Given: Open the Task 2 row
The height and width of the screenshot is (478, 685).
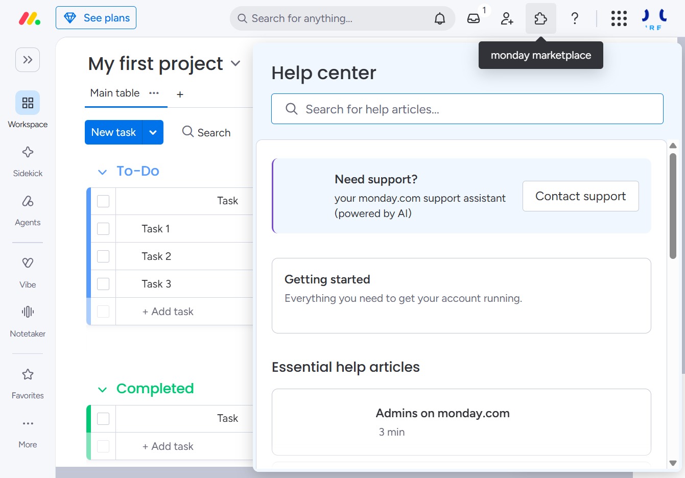Looking at the screenshot, I should (156, 256).
